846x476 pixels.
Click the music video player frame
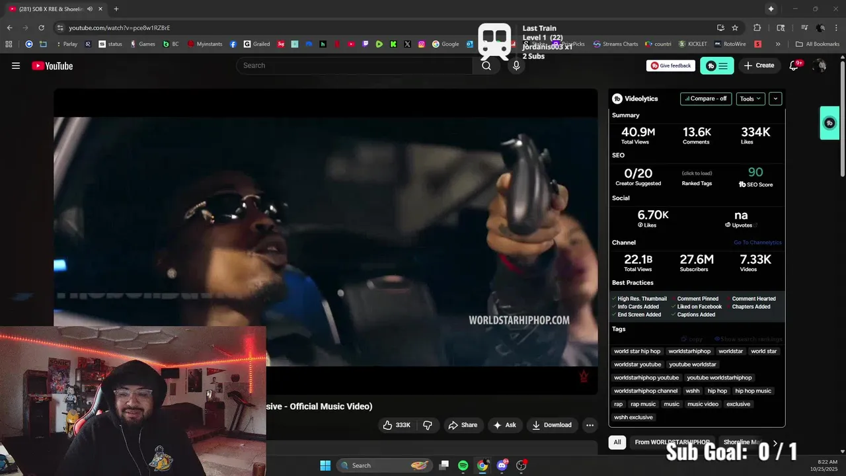pos(326,241)
